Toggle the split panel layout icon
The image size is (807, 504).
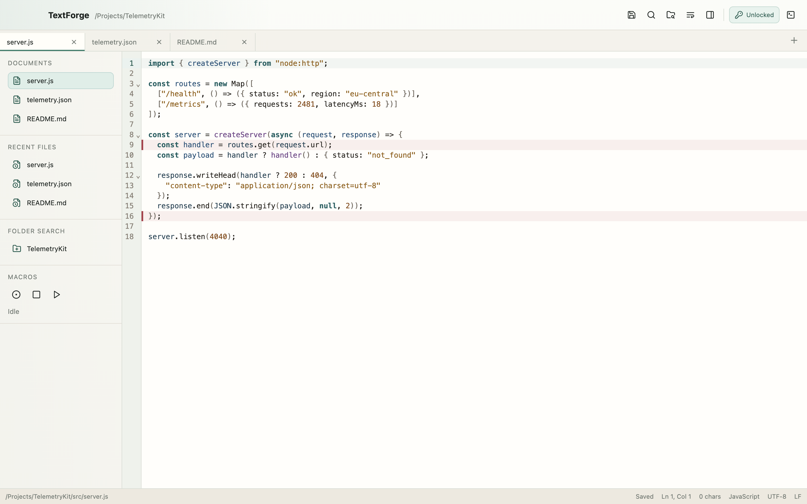pyautogui.click(x=710, y=15)
